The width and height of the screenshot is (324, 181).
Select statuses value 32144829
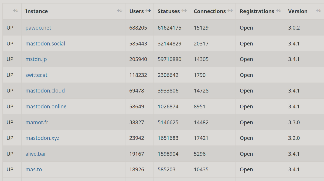169,44
